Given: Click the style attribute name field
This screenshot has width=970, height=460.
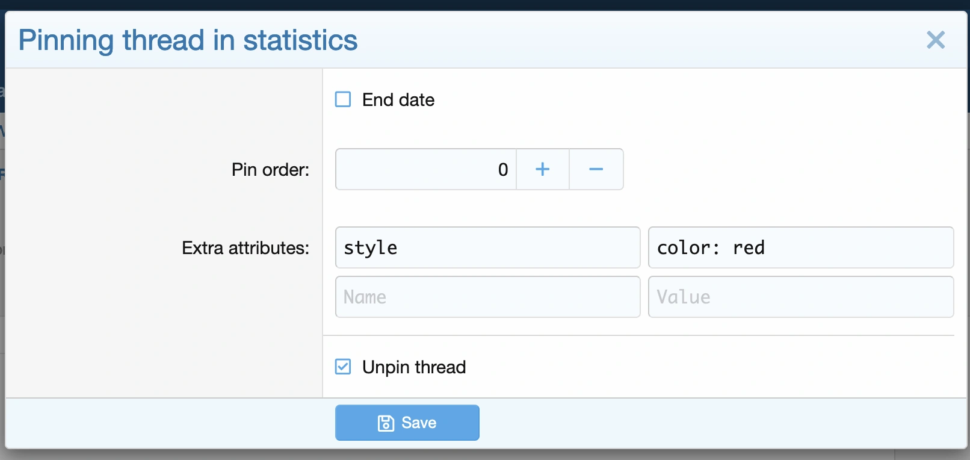Looking at the screenshot, I should pos(487,247).
